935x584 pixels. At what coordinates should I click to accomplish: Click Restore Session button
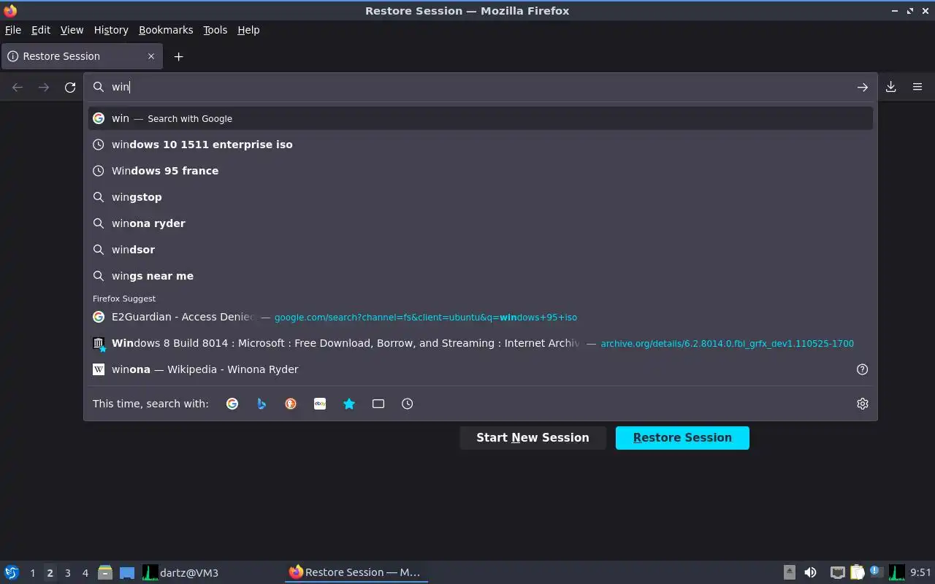[682, 438]
